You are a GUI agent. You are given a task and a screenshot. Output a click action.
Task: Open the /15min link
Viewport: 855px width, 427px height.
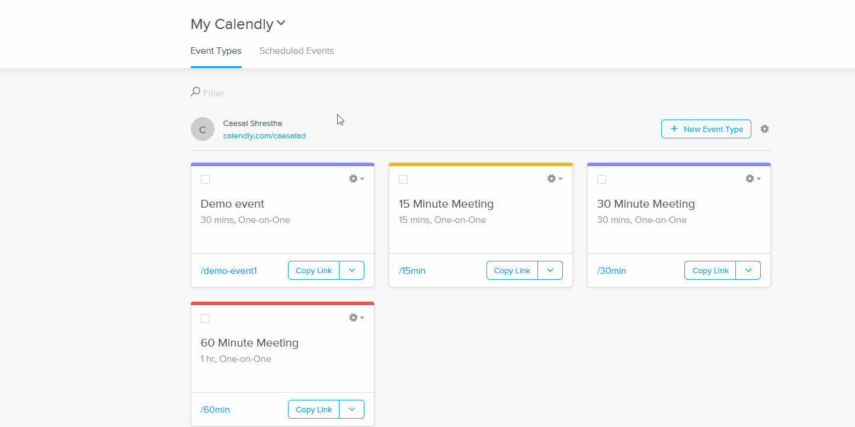[x=412, y=271]
